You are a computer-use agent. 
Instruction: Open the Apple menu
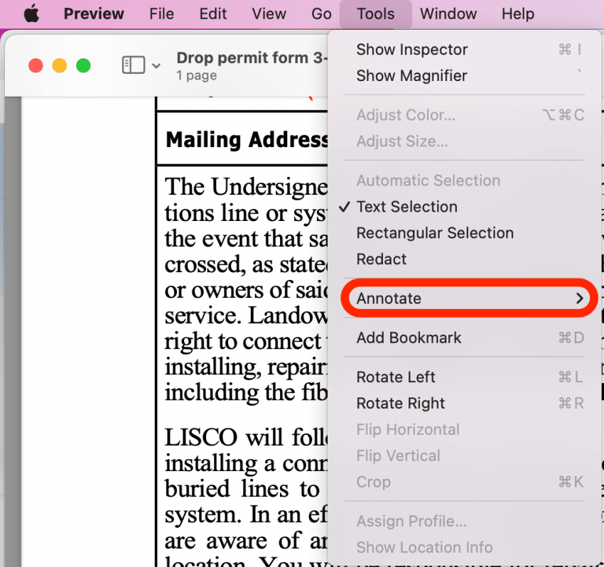pos(31,14)
